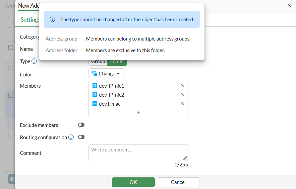Open the Color Change dropdown
The image size is (296, 189).
click(x=106, y=73)
